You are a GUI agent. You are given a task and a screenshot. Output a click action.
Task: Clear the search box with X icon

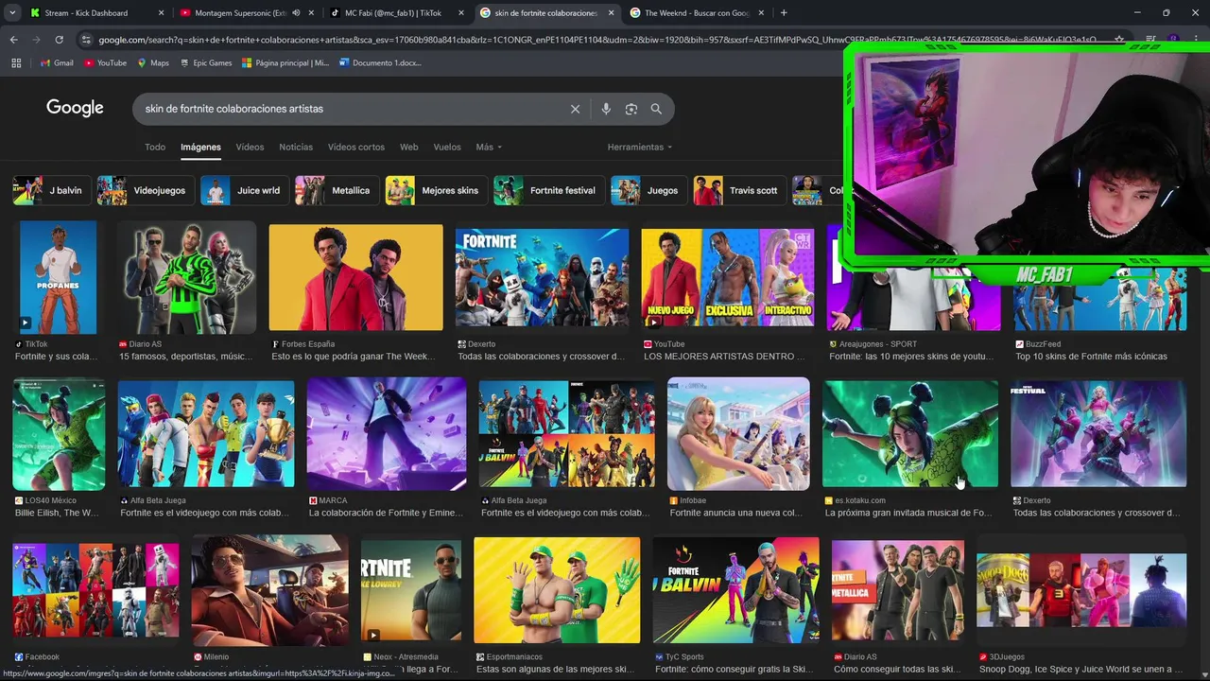click(575, 109)
